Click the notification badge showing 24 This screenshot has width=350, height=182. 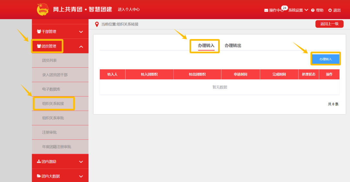tap(285, 8)
